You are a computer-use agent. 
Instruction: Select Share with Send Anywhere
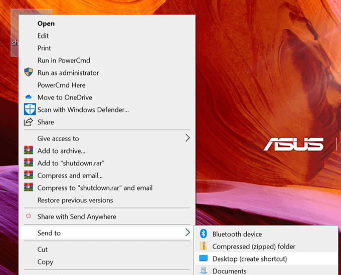pos(107,216)
